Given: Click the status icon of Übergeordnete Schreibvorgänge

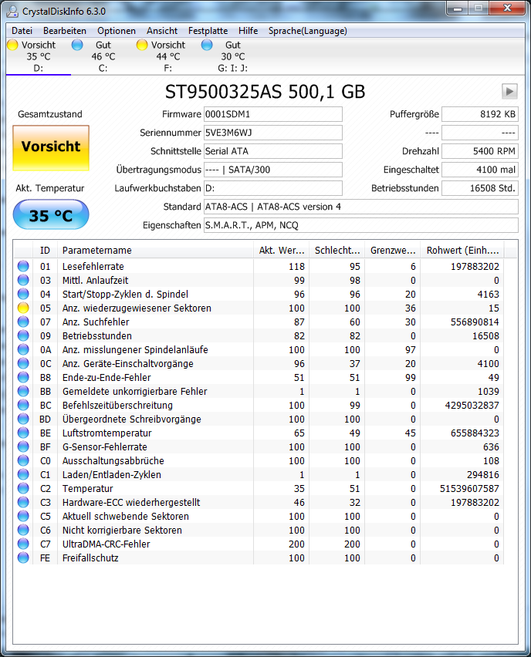Looking at the screenshot, I should point(23,419).
